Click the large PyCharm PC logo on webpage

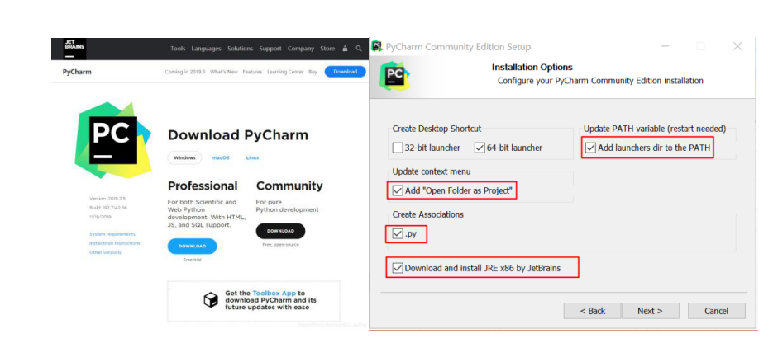[x=113, y=139]
